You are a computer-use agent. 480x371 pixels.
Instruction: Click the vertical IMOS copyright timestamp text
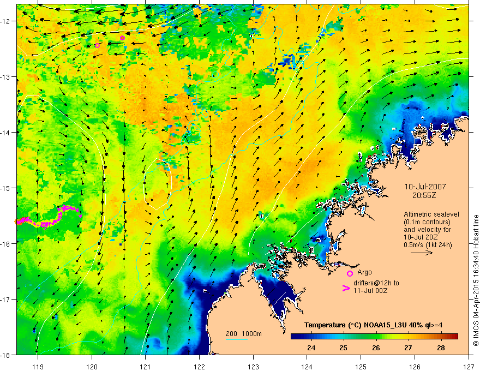476,280
